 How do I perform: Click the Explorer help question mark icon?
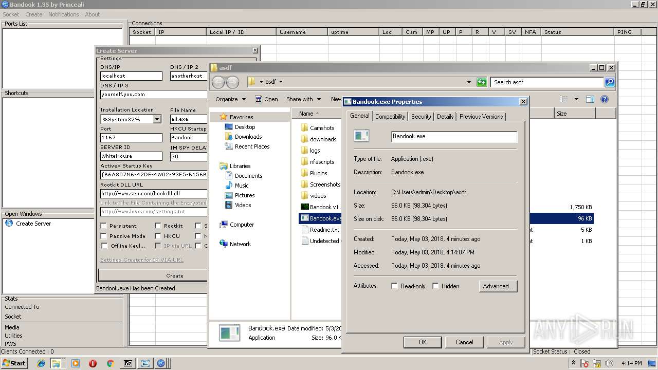pos(605,99)
